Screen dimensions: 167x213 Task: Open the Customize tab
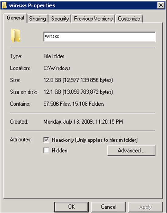coord(129,19)
